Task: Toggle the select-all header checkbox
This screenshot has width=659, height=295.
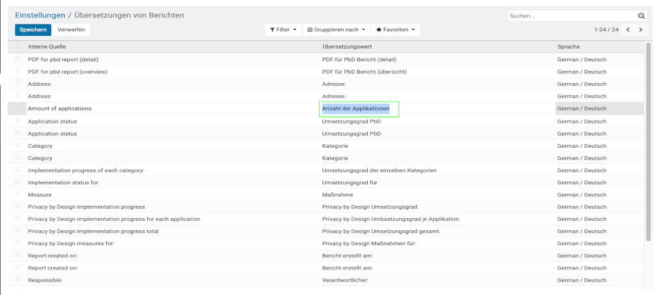Action: [18, 47]
